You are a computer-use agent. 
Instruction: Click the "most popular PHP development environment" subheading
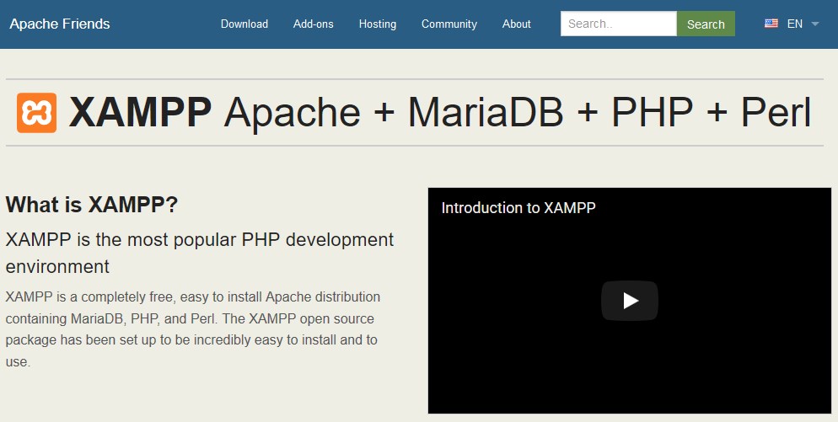(199, 253)
